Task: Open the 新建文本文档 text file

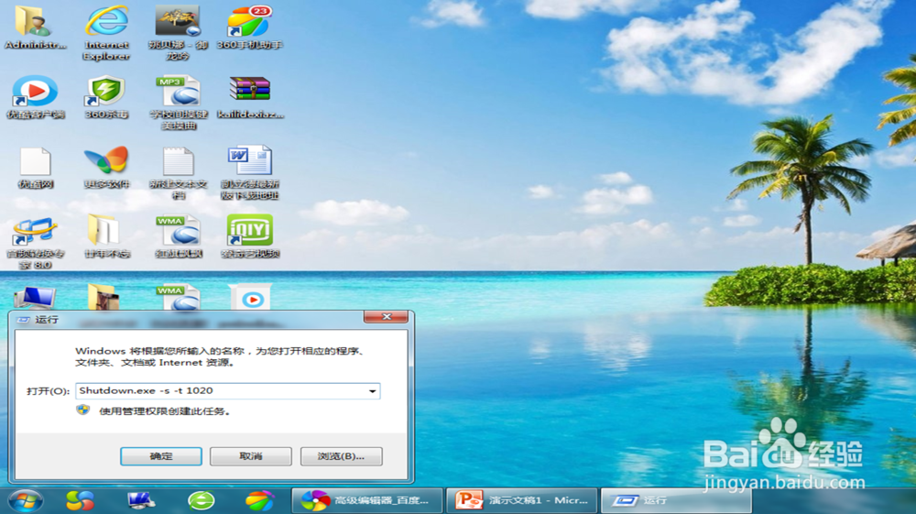Action: pos(179,172)
